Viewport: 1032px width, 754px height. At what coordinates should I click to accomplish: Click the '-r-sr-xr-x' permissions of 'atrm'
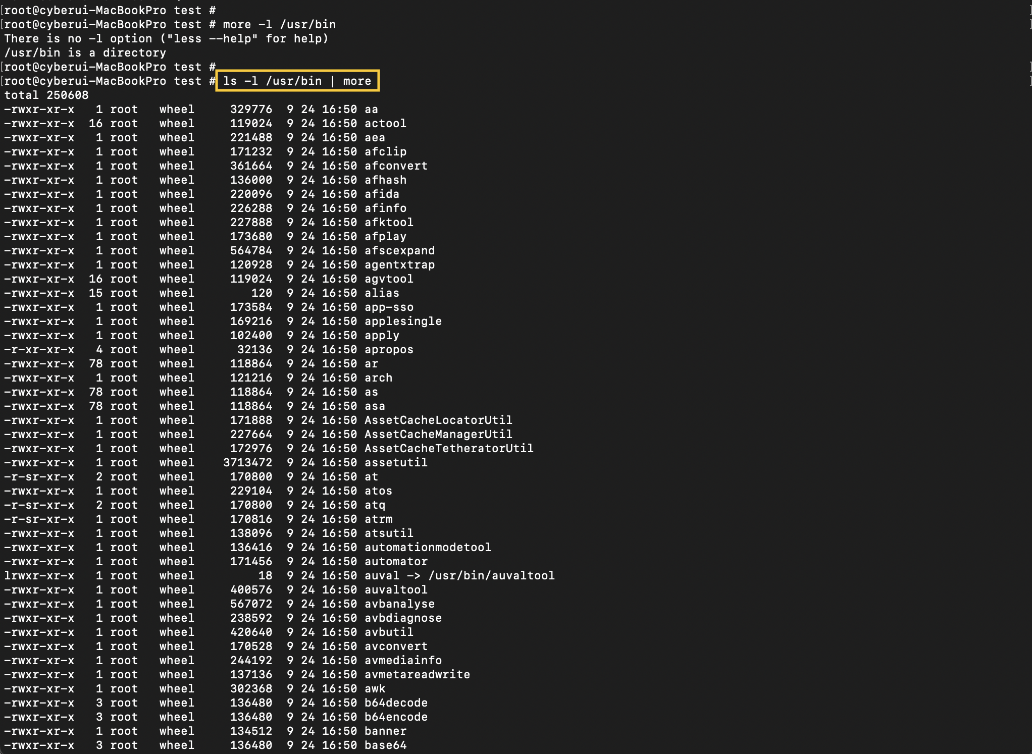pyautogui.click(x=39, y=519)
